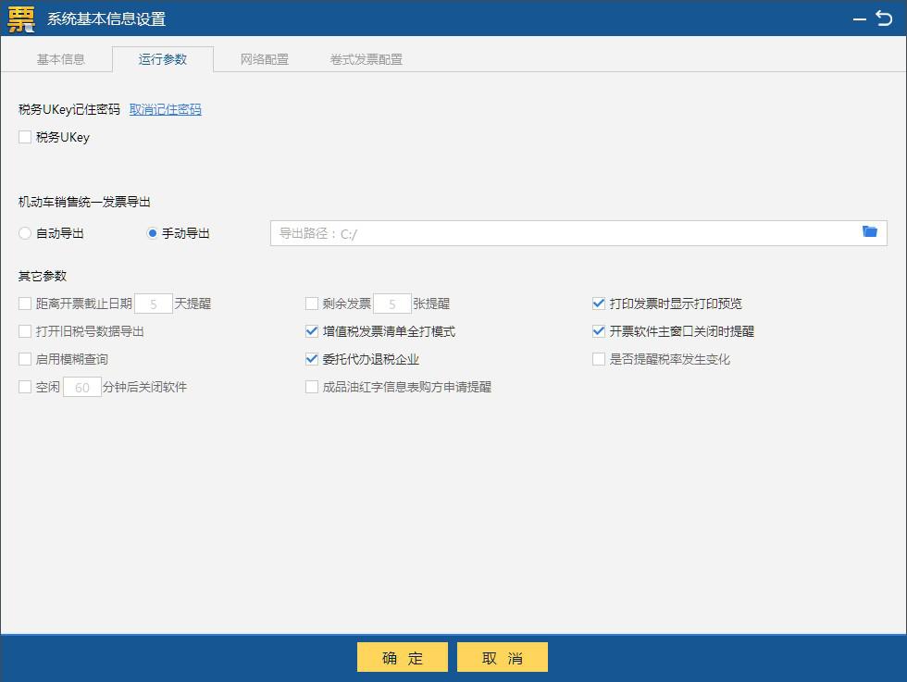
Task: Click the export path input field
Action: 555,233
